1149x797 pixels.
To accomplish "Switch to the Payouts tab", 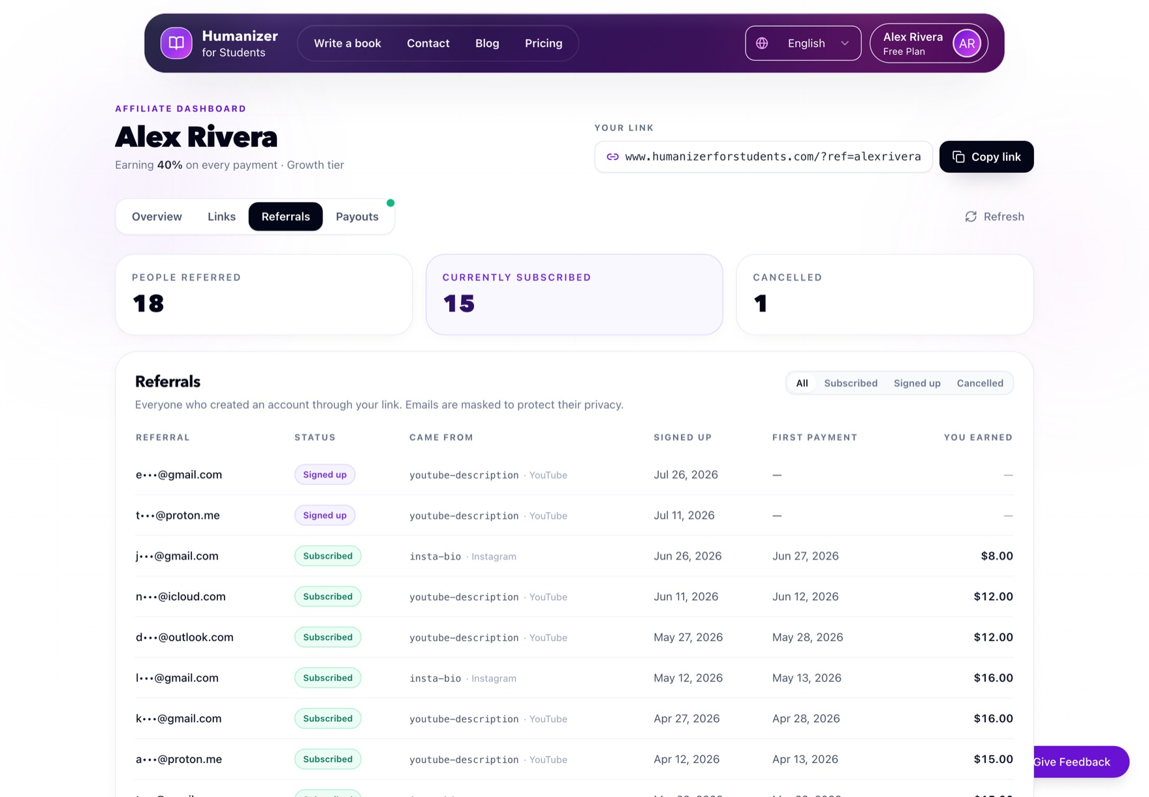I will 357,217.
